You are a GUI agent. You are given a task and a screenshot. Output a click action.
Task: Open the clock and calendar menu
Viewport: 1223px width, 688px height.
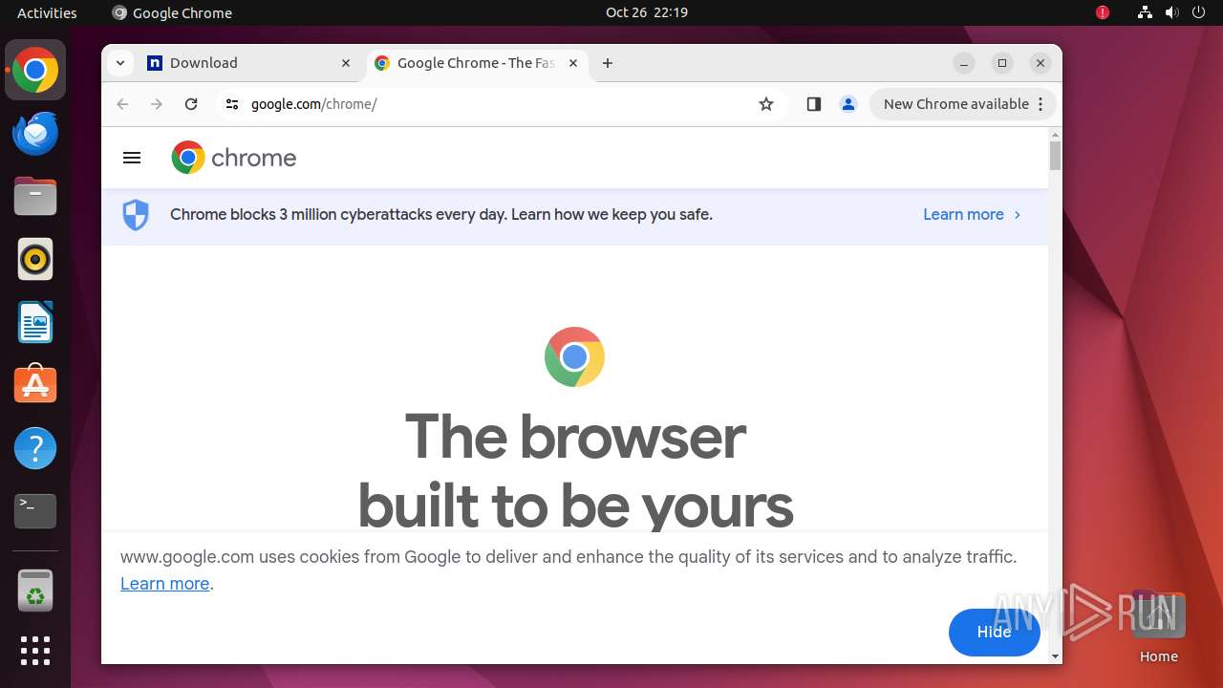[x=647, y=12]
